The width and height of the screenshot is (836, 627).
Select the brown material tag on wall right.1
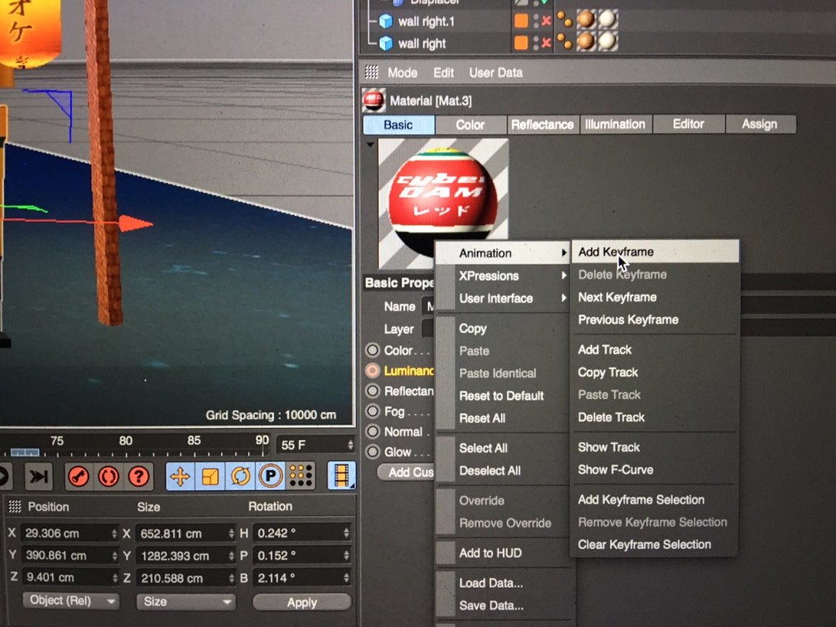586,20
